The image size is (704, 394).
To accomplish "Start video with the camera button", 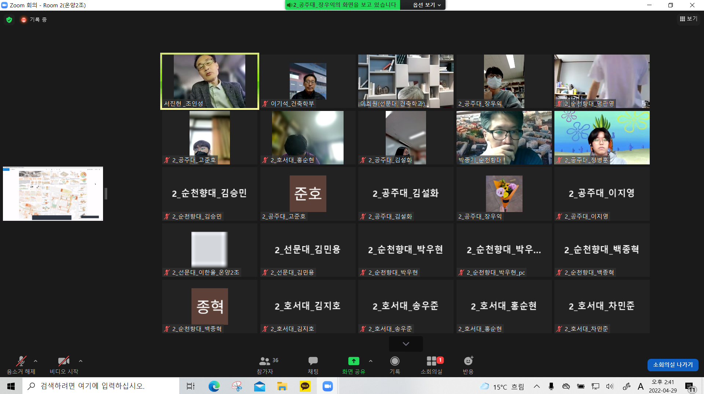I will coord(63,361).
